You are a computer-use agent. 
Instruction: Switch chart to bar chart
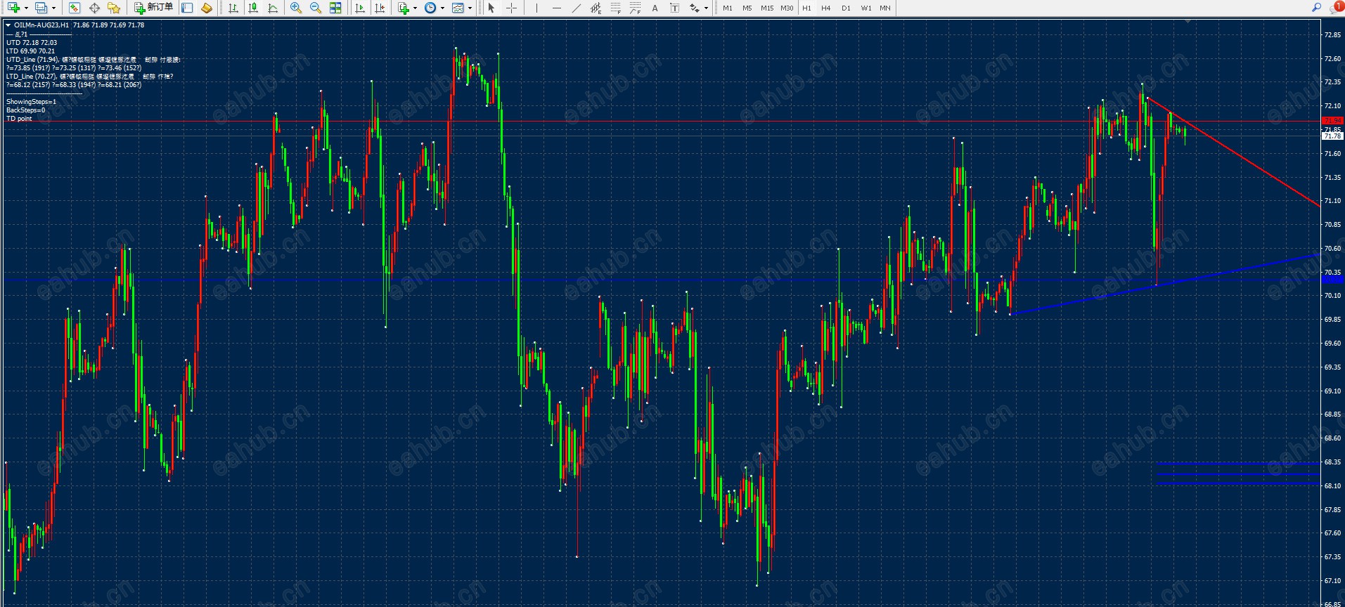click(x=233, y=8)
